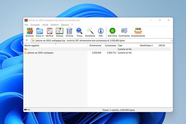Sort by Nome oggetto column
Image resolution: width=186 pixels, height=124 pixels.
tap(55, 46)
